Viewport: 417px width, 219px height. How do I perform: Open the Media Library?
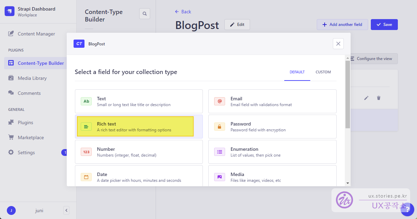coord(32,78)
